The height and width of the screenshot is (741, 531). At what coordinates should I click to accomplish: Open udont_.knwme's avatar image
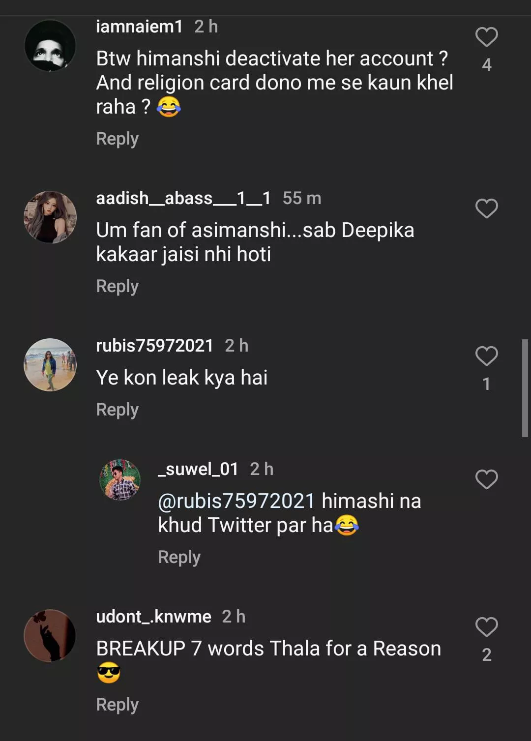coord(50,635)
